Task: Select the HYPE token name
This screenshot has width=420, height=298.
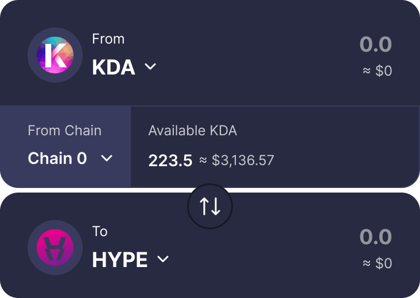Action: point(120,260)
